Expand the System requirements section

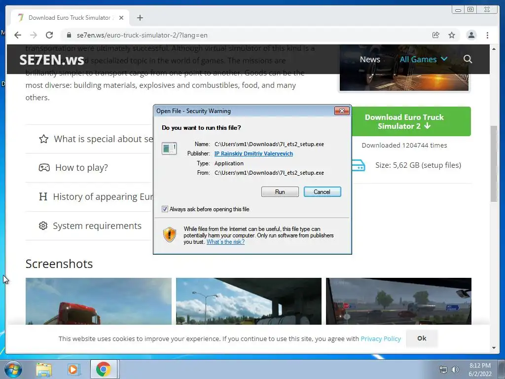pyautogui.click(x=89, y=226)
